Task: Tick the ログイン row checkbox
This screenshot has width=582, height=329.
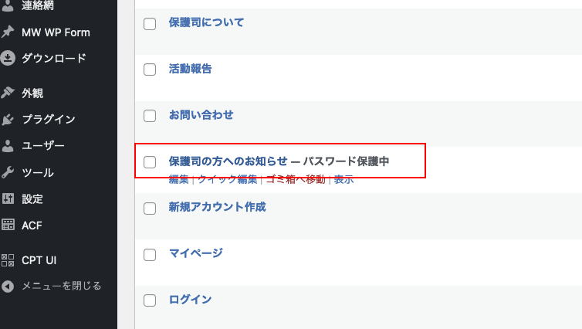Action: tap(150, 300)
